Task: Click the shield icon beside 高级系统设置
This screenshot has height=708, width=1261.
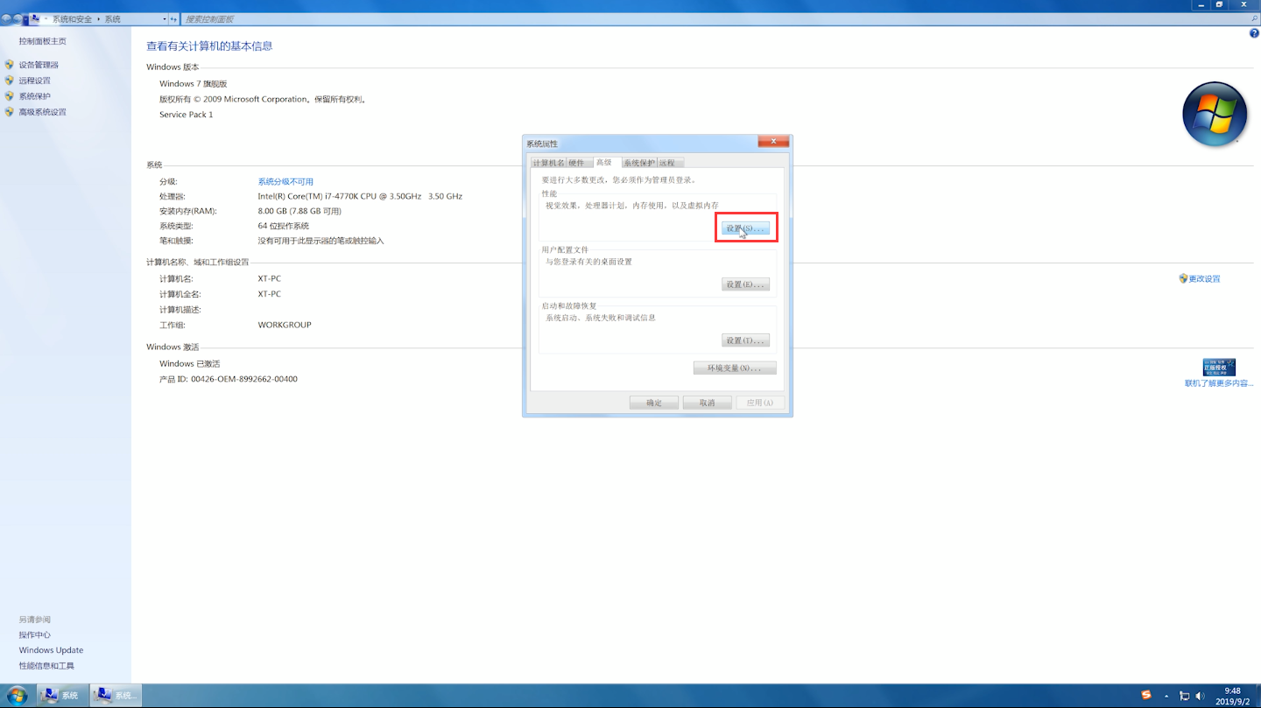Action: [10, 112]
